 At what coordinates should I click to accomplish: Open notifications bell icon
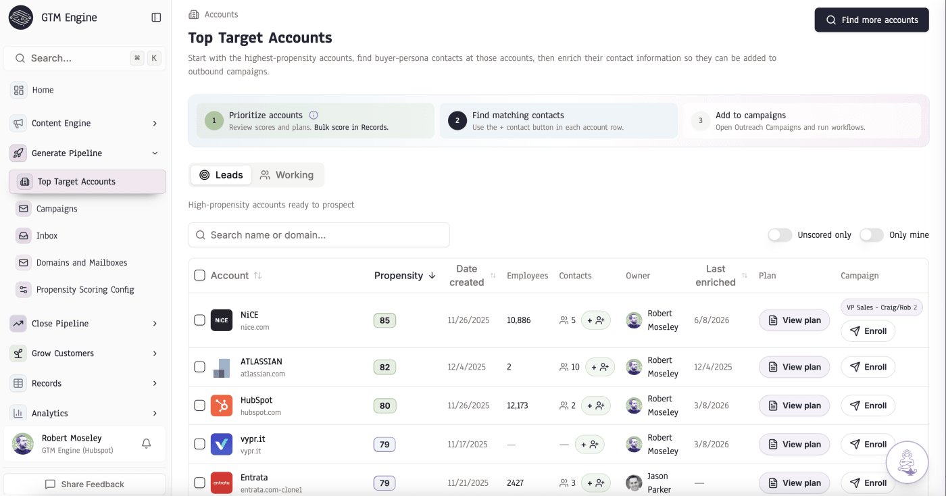click(146, 444)
